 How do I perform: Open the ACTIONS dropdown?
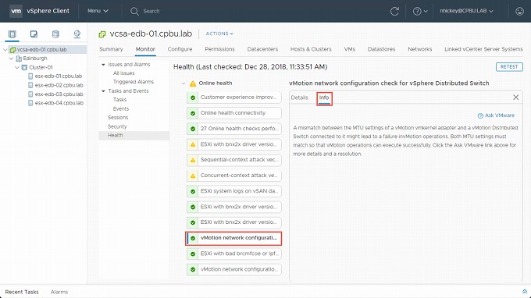219,34
